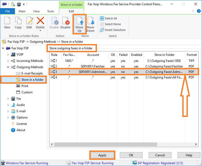Collapse the Outgoing Methods node
The width and height of the screenshot is (202, 166).
(x=8, y=67)
